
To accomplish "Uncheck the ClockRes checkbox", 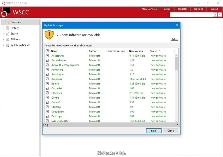I will pyautogui.click(x=47, y=93).
